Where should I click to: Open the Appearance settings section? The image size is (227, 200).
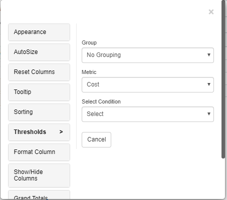tap(39, 32)
